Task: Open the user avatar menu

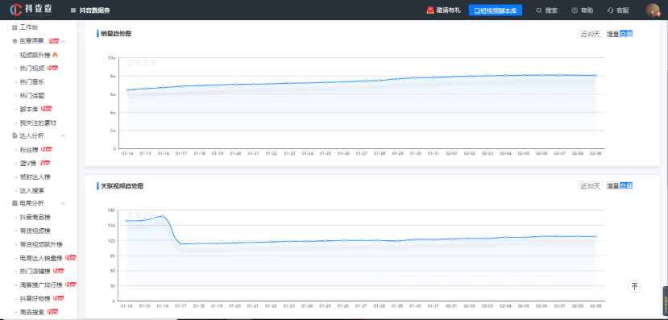Action: coord(653,10)
